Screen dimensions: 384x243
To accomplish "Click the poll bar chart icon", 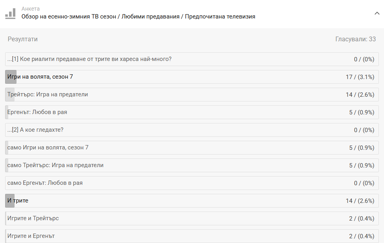I will tap(10, 13).
